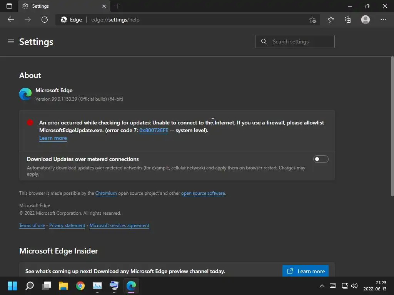This screenshot has width=394, height=295.
Task: Open the touch keyboard tray icon
Action: click(333, 286)
